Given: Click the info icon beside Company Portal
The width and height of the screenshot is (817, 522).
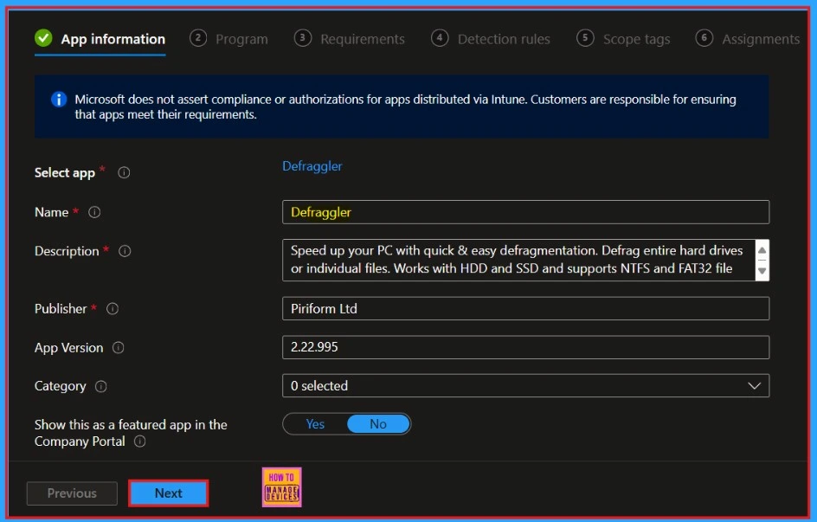Looking at the screenshot, I should 139,441.
